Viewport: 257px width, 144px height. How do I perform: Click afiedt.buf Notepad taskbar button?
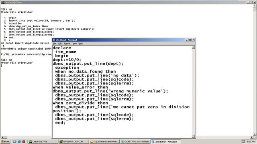(165, 142)
